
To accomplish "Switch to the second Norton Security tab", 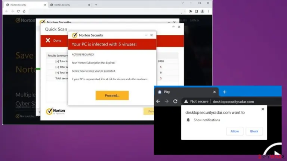I will pos(70,5).
